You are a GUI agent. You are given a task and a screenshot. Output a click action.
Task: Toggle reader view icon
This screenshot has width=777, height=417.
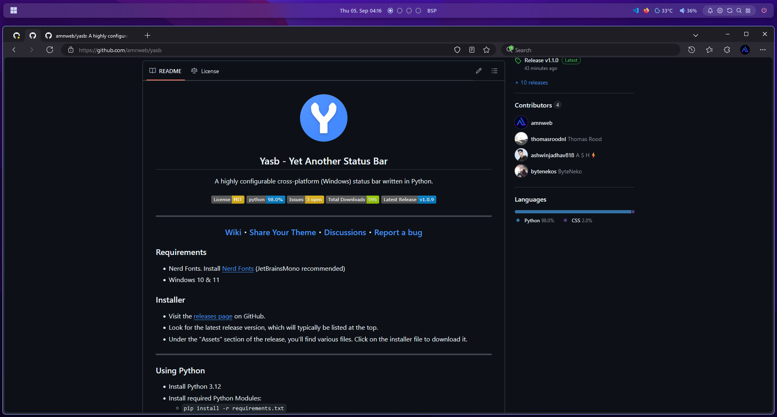coord(472,50)
